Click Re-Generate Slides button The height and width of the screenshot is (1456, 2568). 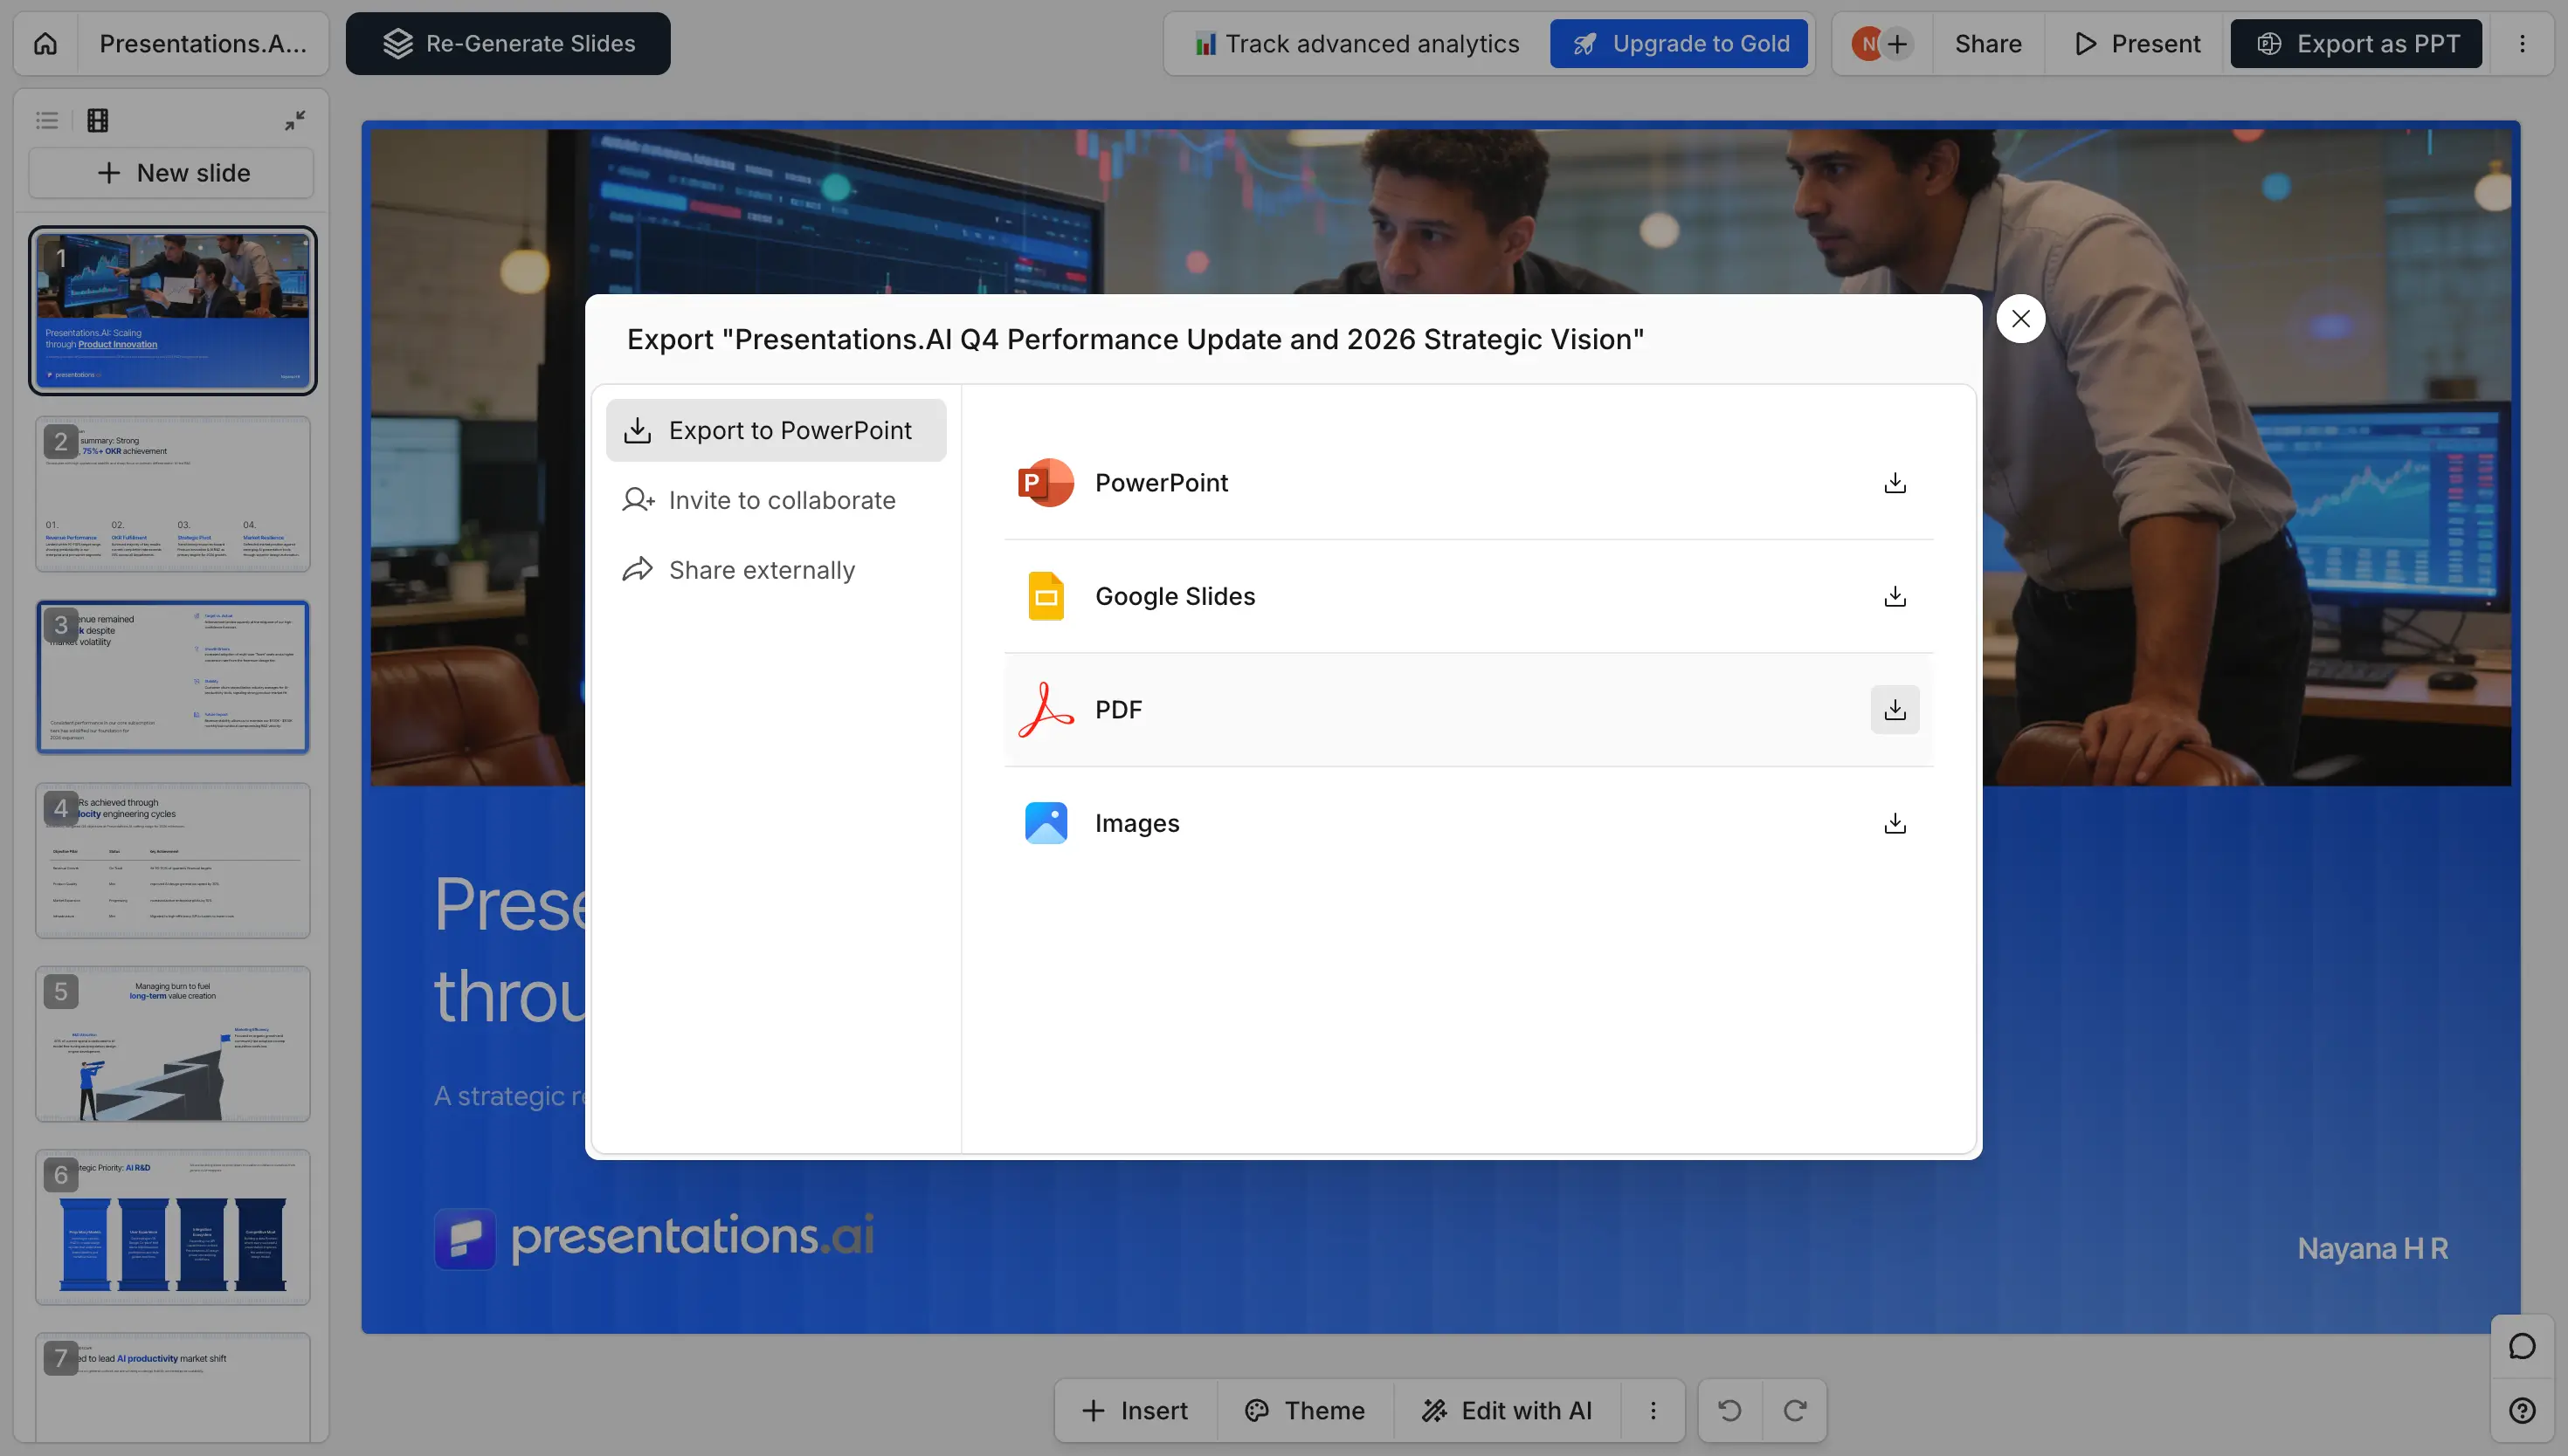pyautogui.click(x=508, y=44)
